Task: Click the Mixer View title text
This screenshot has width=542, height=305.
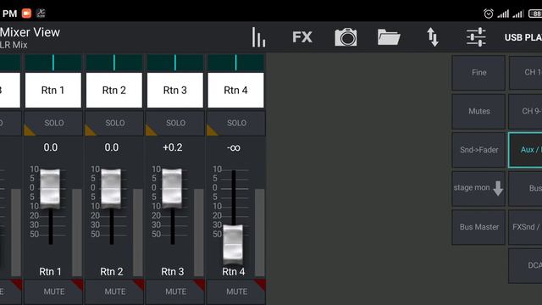Action: pyautogui.click(x=30, y=32)
